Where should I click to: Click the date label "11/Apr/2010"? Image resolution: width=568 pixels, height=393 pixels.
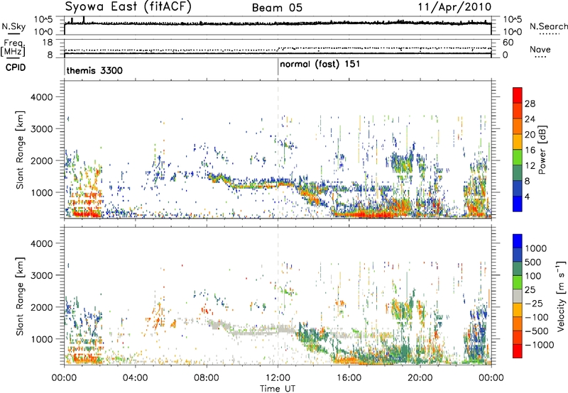point(455,7)
